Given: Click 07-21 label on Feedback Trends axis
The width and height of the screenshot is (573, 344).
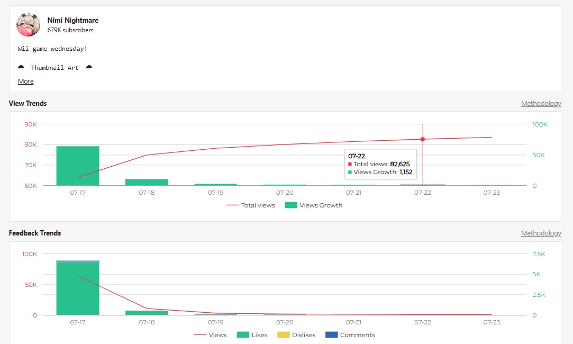Looking at the screenshot, I should (354, 322).
